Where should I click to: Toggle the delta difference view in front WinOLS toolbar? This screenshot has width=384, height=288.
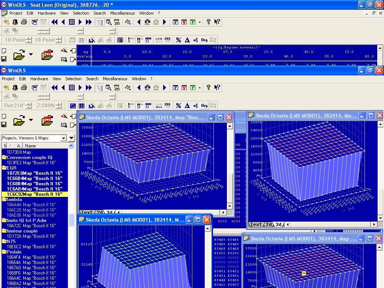[x=187, y=105]
